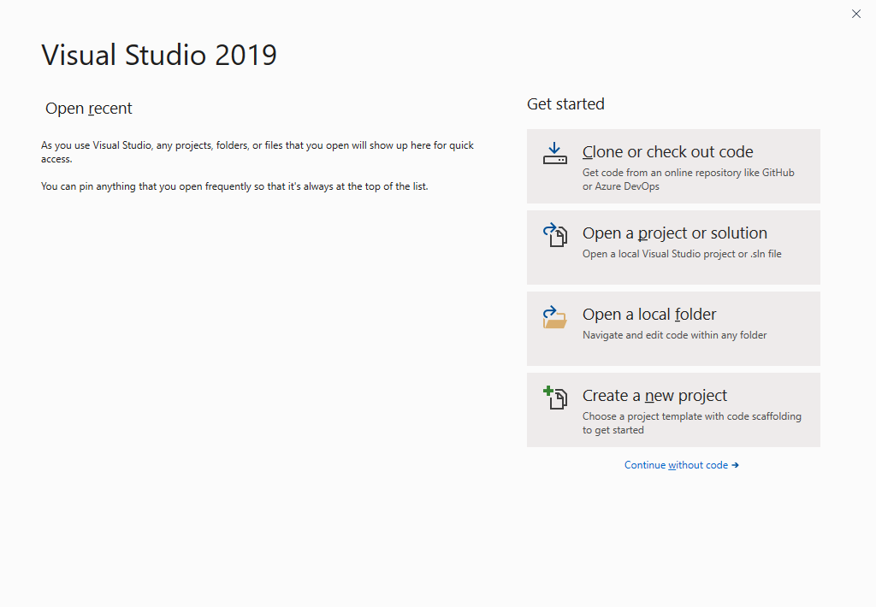876x607 pixels.
Task: Start Create a new project
Action: coord(654,396)
